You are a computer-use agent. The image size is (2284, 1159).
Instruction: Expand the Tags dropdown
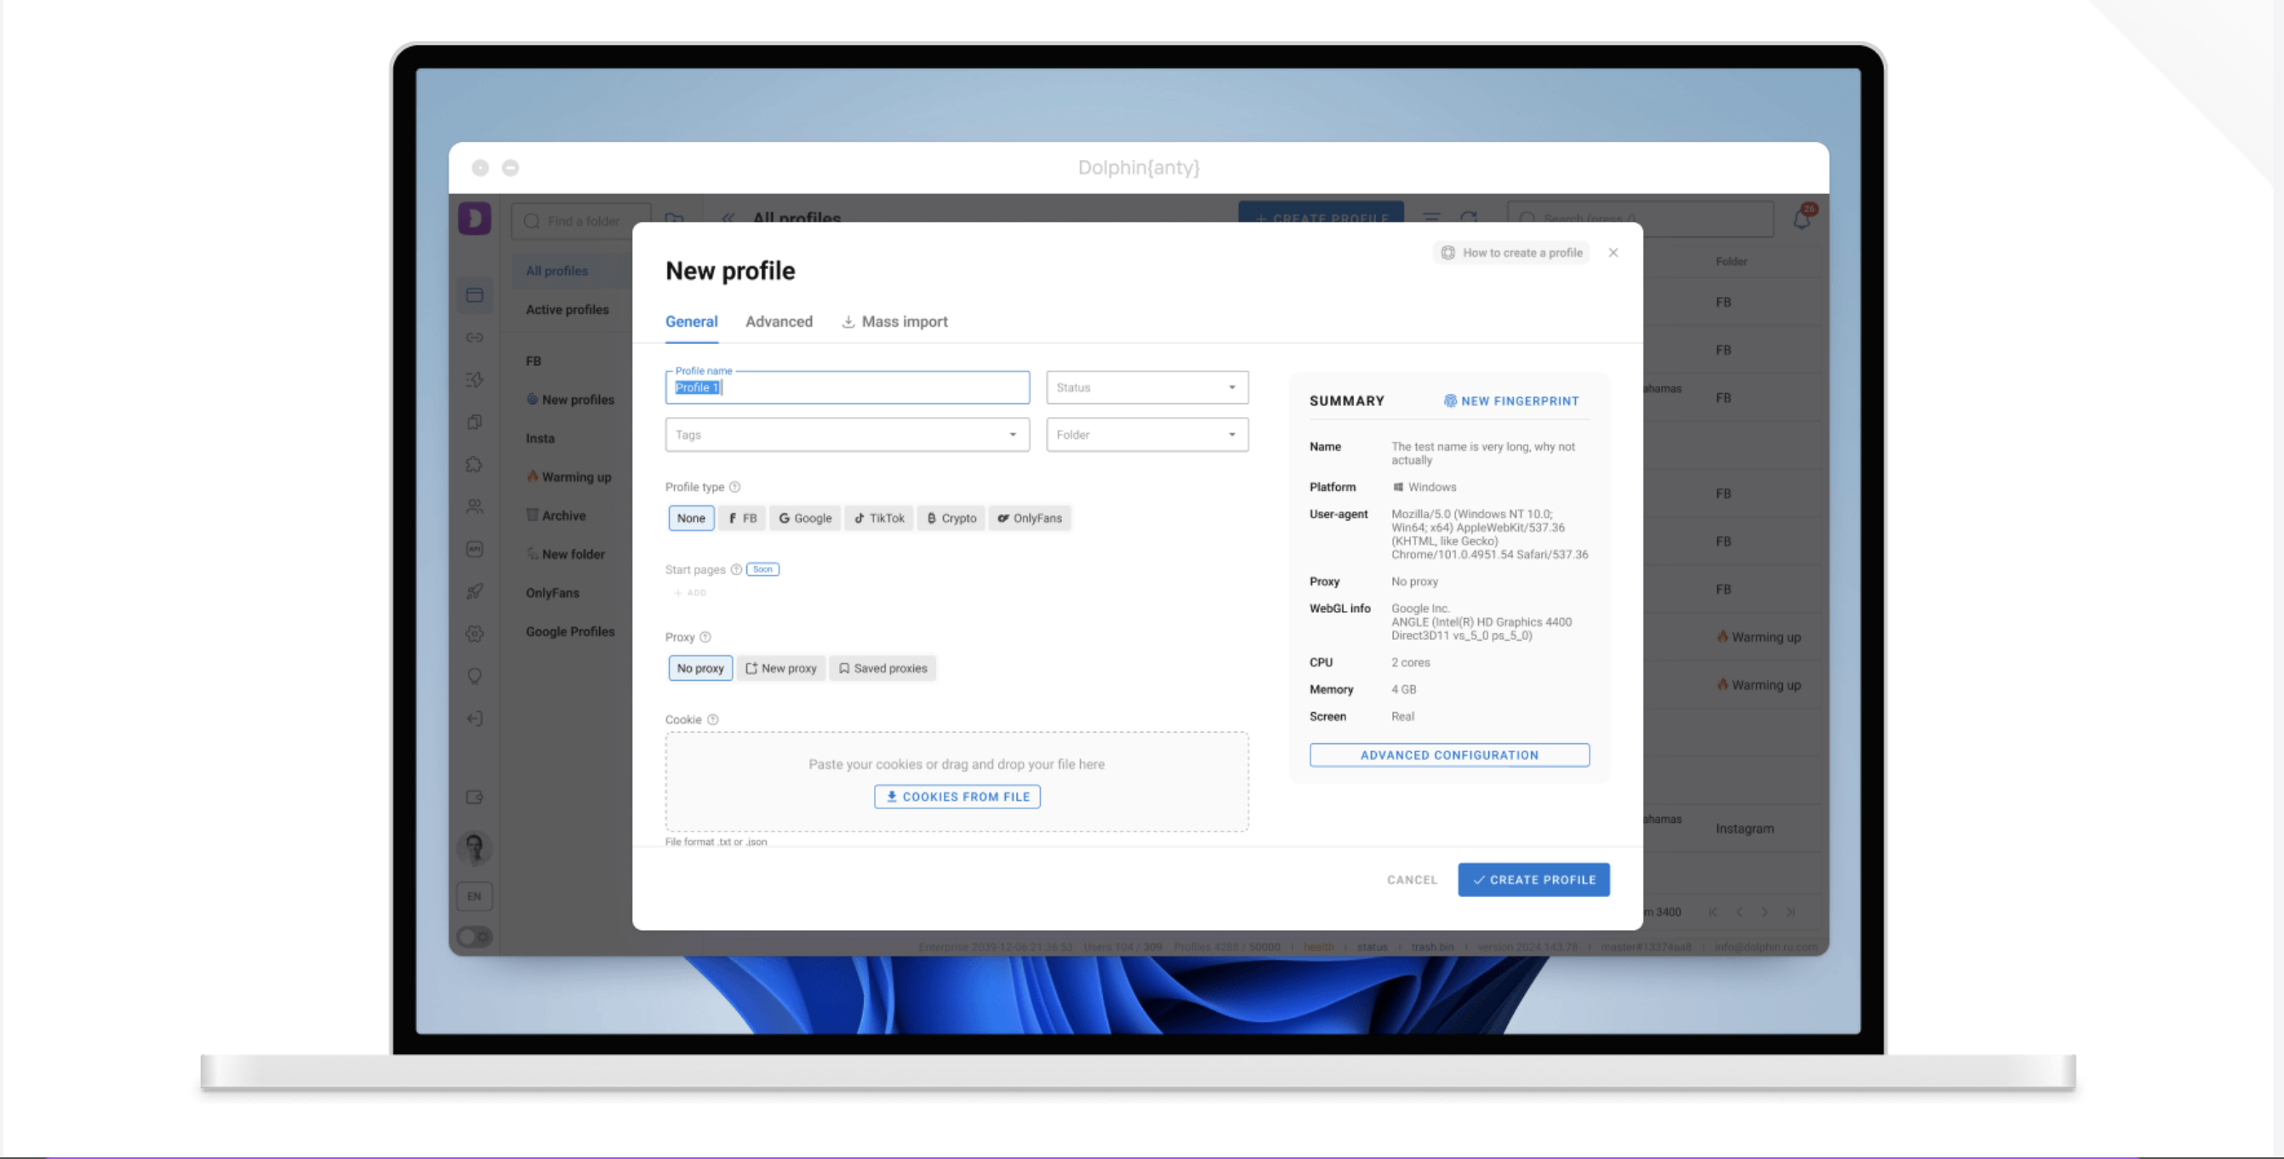point(847,435)
